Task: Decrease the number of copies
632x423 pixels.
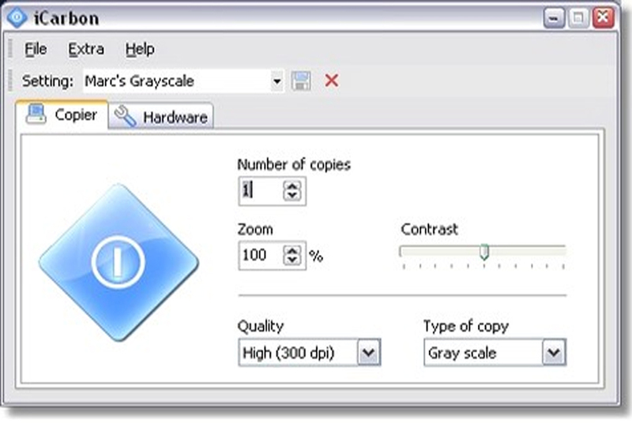Action: 292,196
